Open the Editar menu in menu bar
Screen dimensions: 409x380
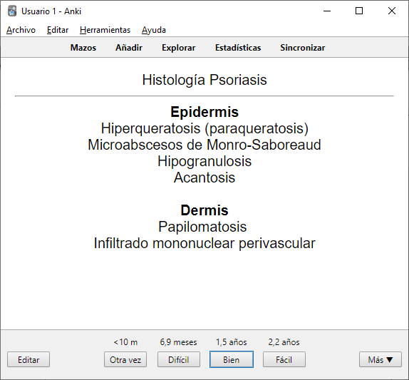[58, 30]
